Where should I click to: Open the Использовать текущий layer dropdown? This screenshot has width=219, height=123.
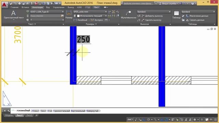click(92, 16)
